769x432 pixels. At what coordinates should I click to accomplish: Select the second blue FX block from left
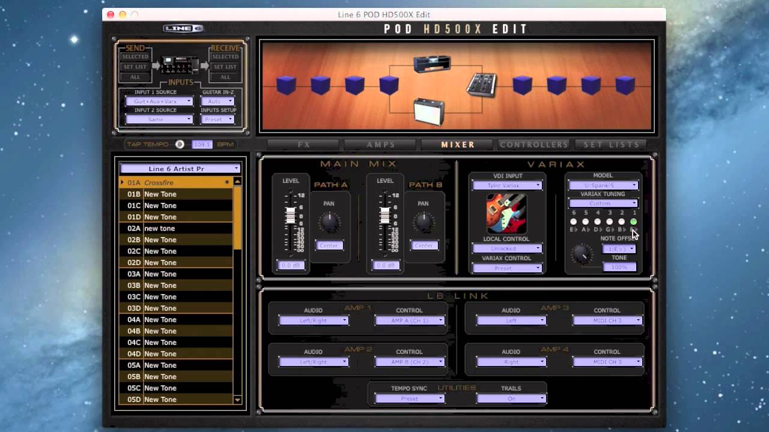coord(320,85)
